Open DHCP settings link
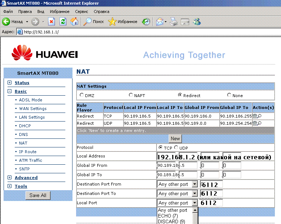The height and width of the screenshot is (224, 281). 25,126
